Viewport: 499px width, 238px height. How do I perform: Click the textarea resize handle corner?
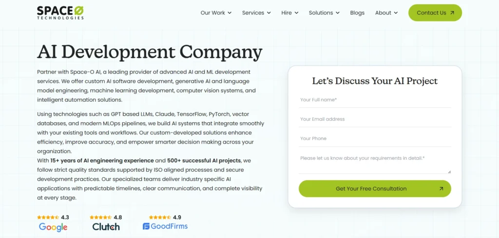[449, 172]
